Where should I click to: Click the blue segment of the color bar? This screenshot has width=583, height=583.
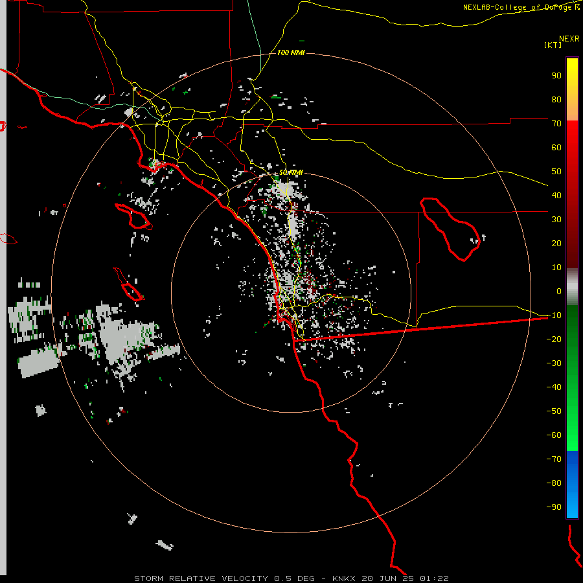(x=572, y=485)
